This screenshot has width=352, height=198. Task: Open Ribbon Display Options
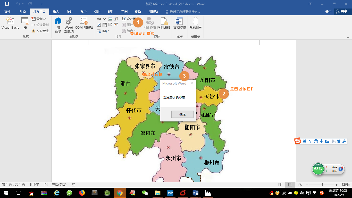point(311,4)
